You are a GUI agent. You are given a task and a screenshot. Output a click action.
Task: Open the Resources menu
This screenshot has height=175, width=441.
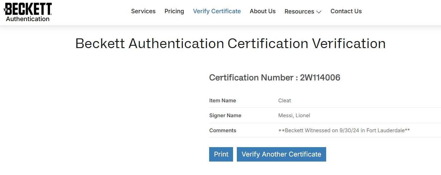point(299,11)
